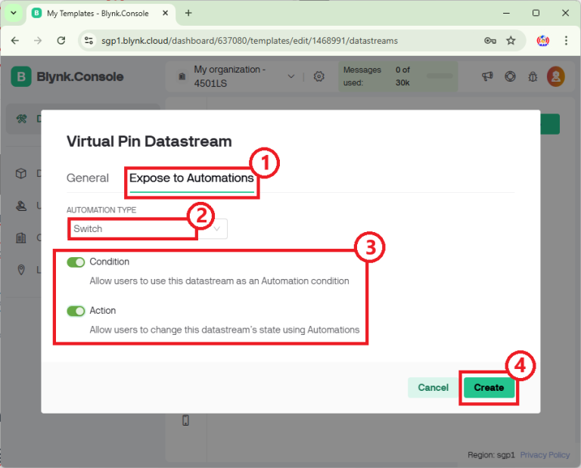
Task: Bookmark this page with star icon
Action: pyautogui.click(x=511, y=41)
